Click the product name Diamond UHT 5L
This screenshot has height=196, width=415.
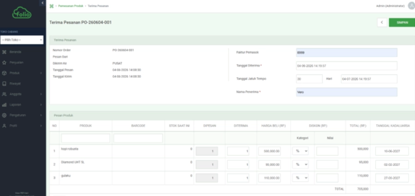(x=72, y=162)
